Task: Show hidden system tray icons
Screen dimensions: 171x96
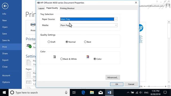Action: tap(128, 93)
